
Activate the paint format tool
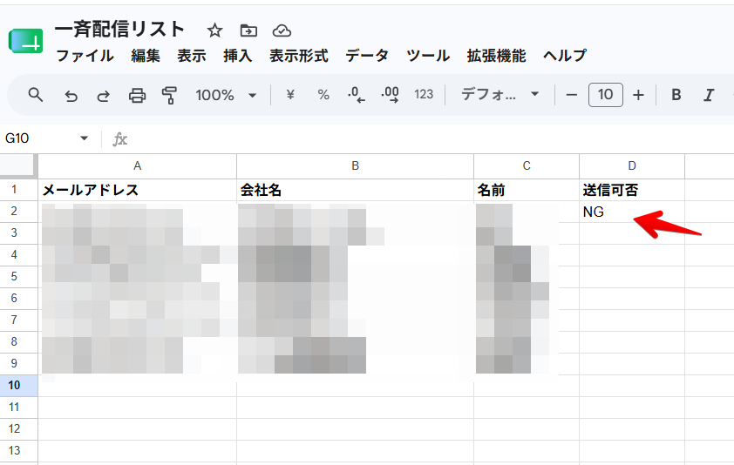coord(169,95)
